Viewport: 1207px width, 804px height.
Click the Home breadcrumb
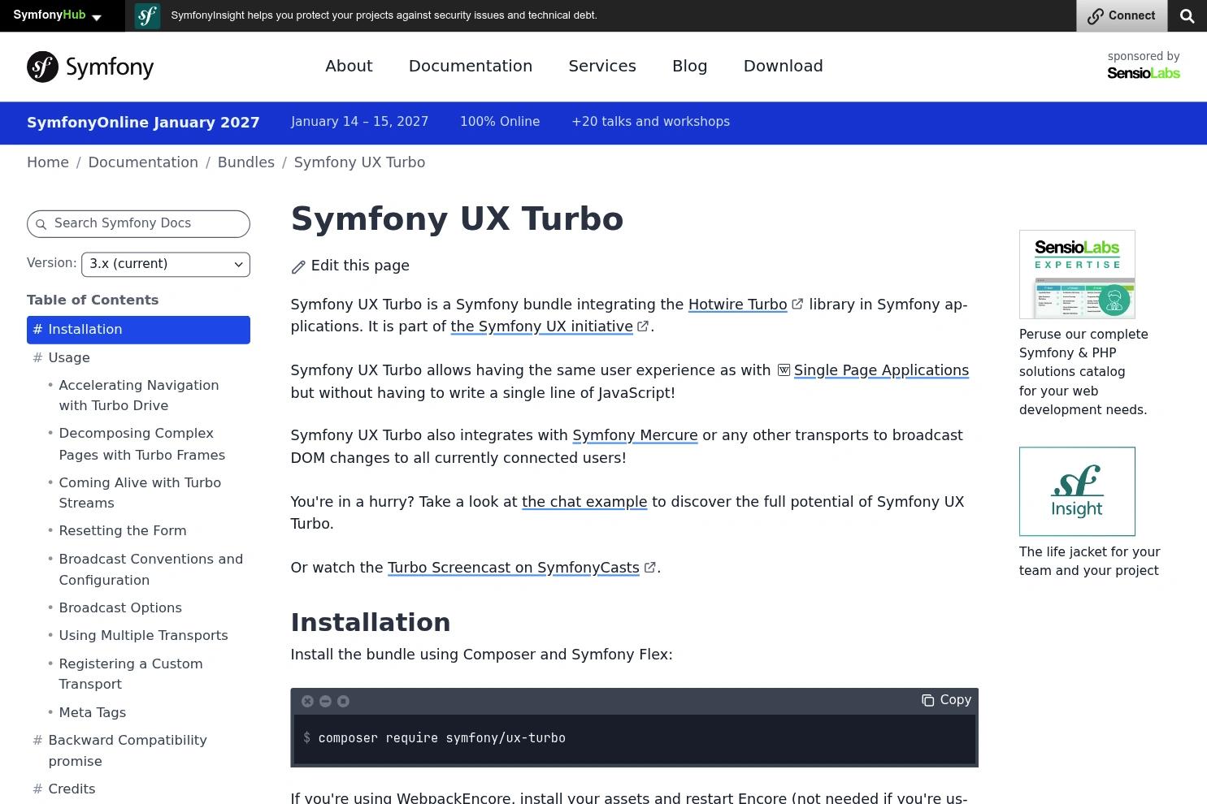pos(48,162)
